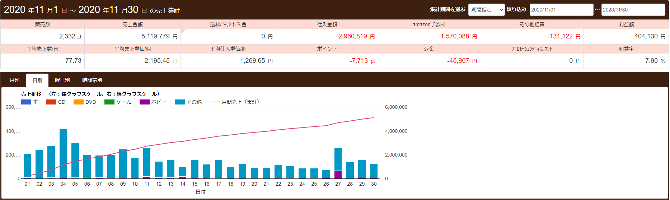The width and height of the screenshot is (670, 200).
Task: Switch to the 時間帯別 tab
Action: [92, 80]
